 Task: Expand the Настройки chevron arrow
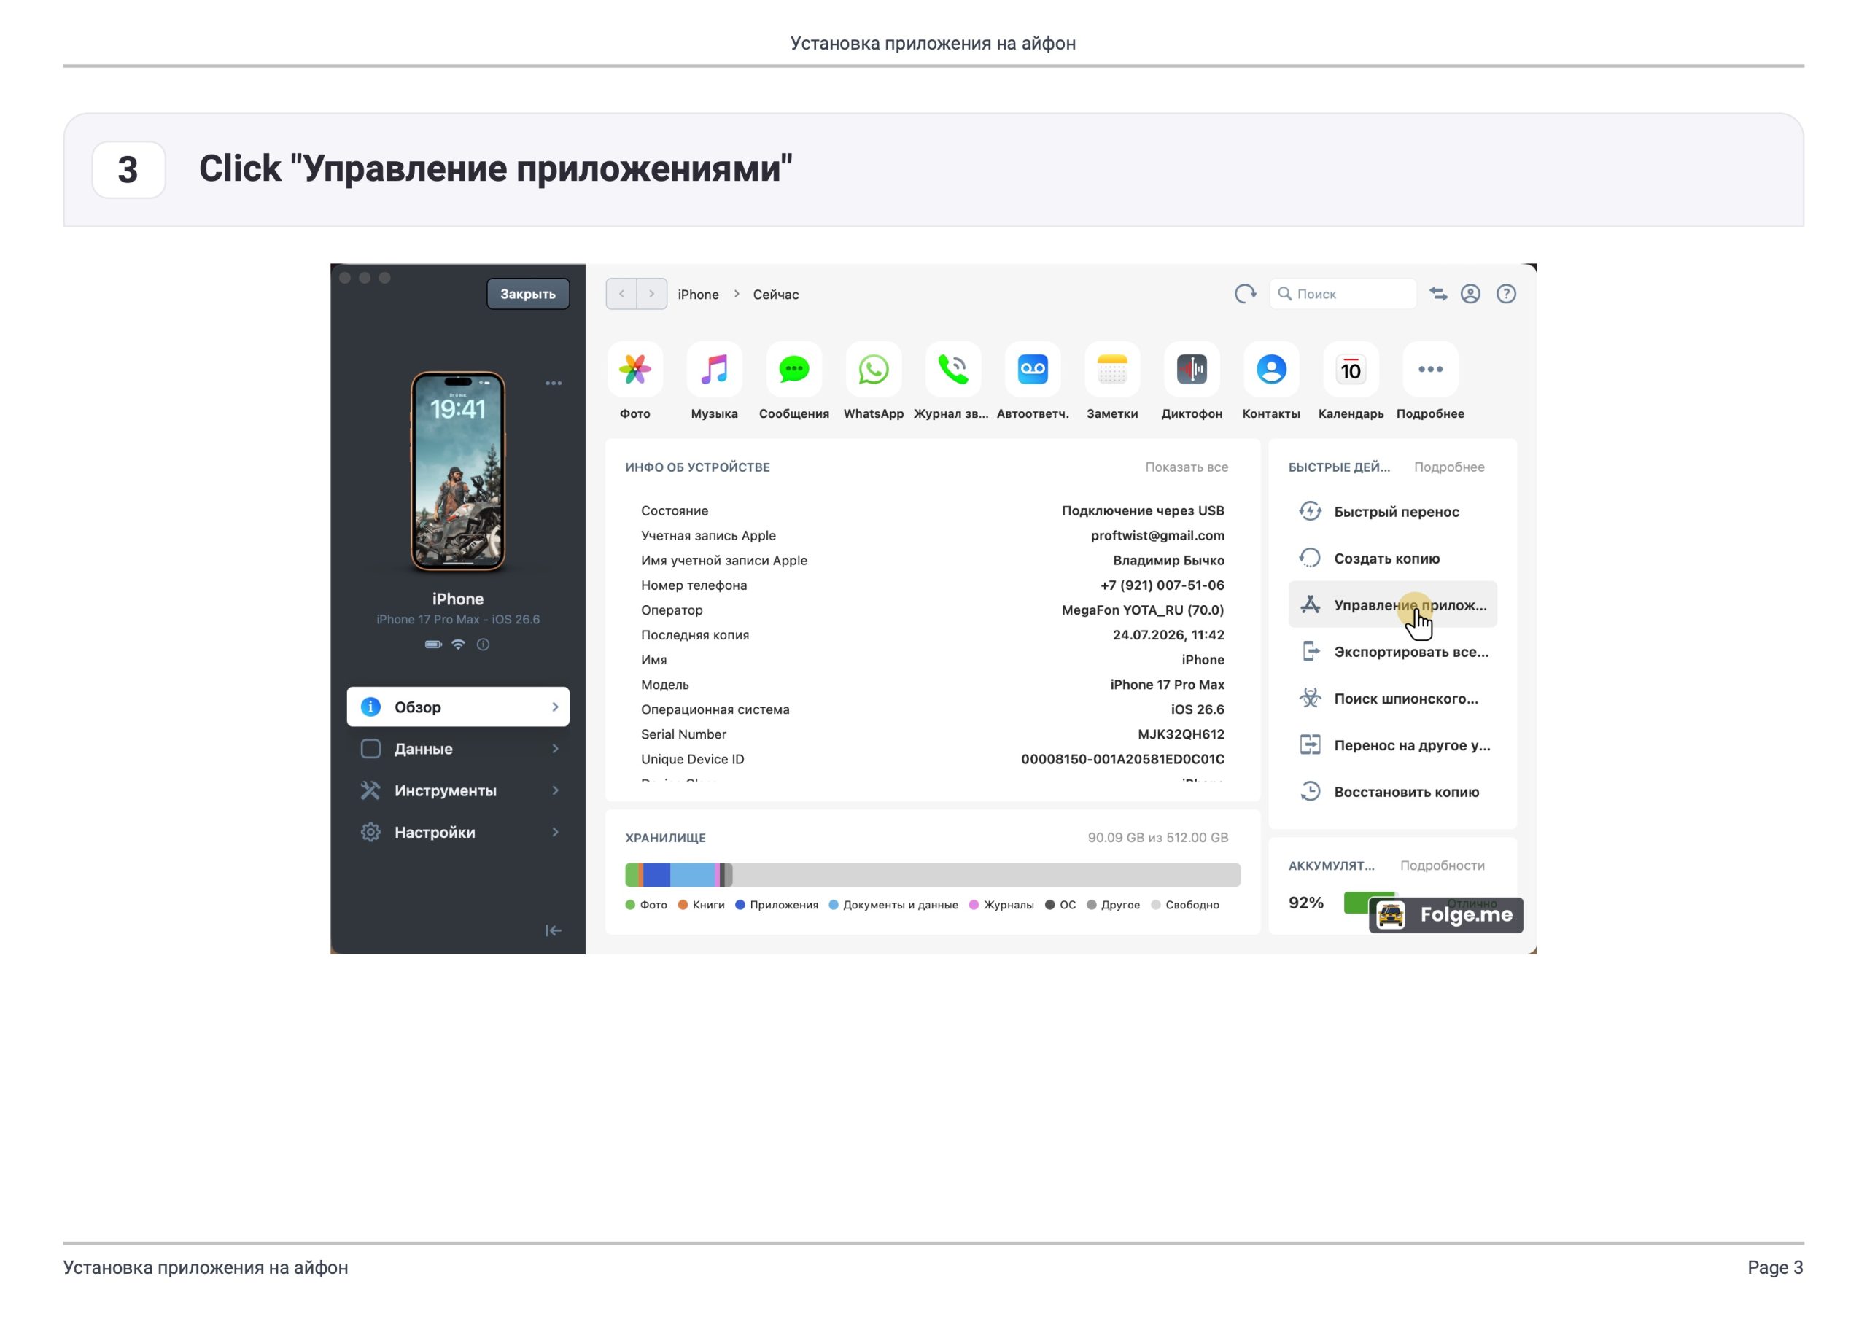[556, 832]
